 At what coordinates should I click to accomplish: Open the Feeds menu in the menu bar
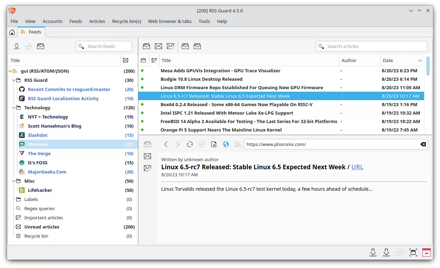point(76,21)
